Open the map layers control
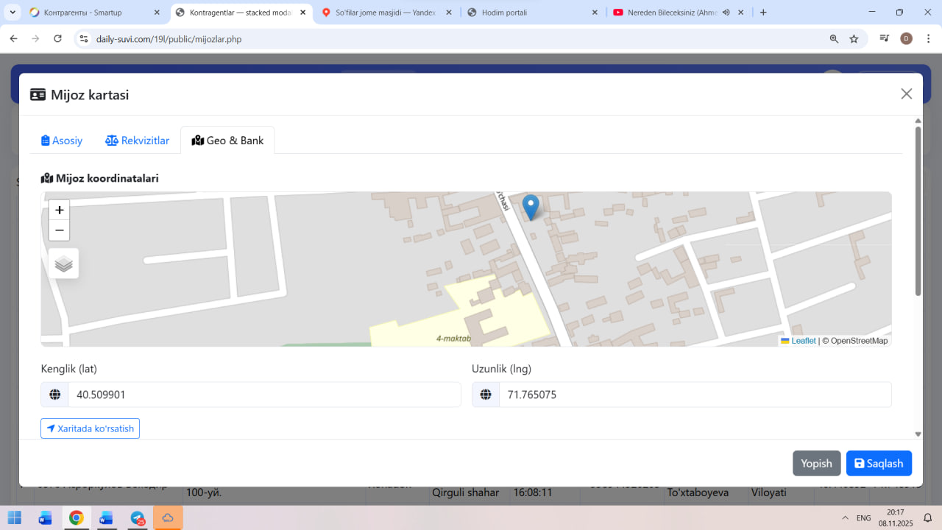The width and height of the screenshot is (942, 530). coord(64,264)
